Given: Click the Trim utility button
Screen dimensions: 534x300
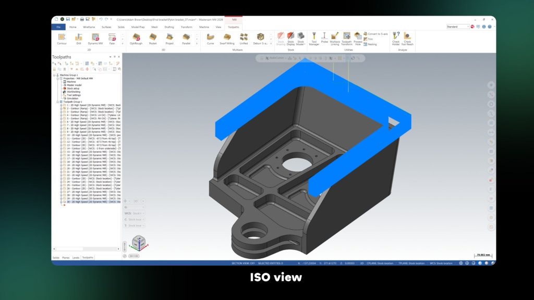Looking at the screenshot, I should [x=368, y=39].
